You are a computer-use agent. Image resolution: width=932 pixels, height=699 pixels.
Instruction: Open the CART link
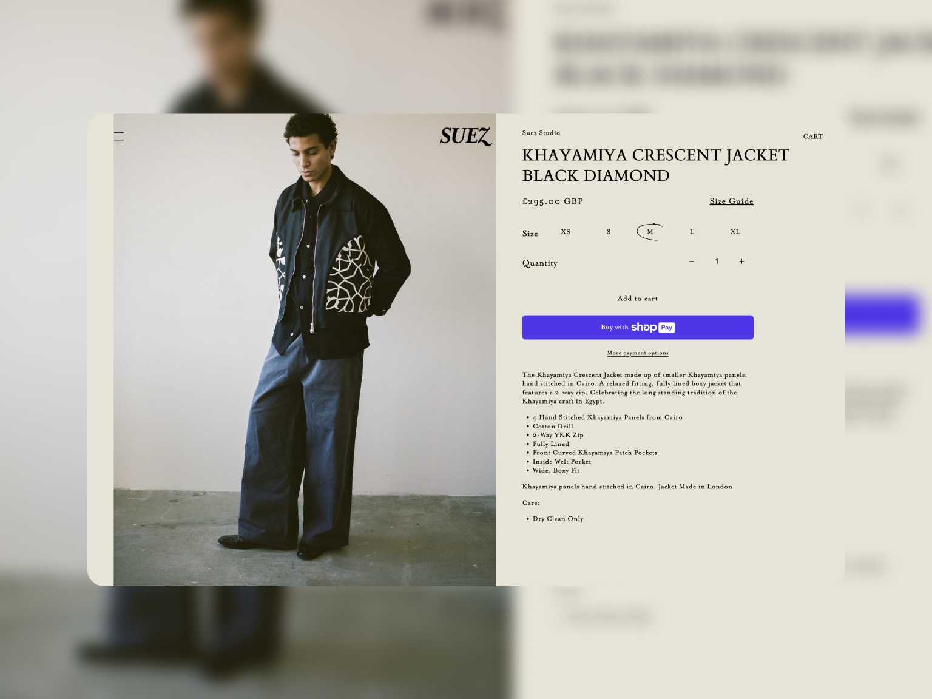coord(813,137)
